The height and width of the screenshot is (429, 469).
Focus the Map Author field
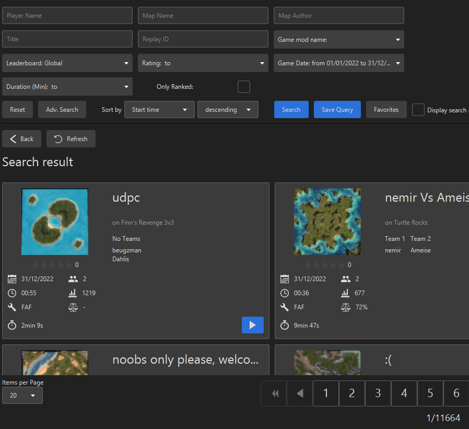click(x=338, y=16)
